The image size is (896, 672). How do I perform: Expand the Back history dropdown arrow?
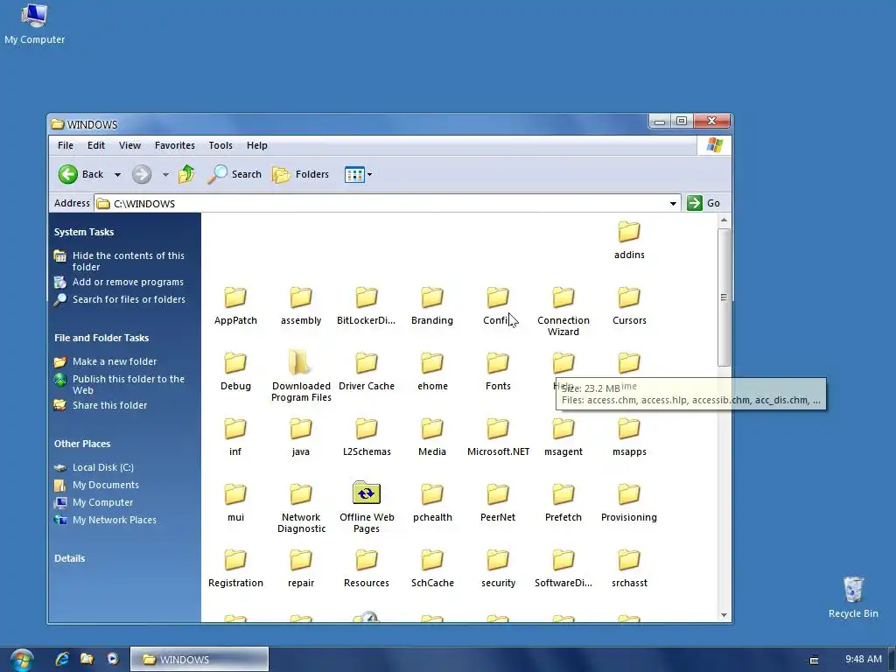pyautogui.click(x=118, y=175)
